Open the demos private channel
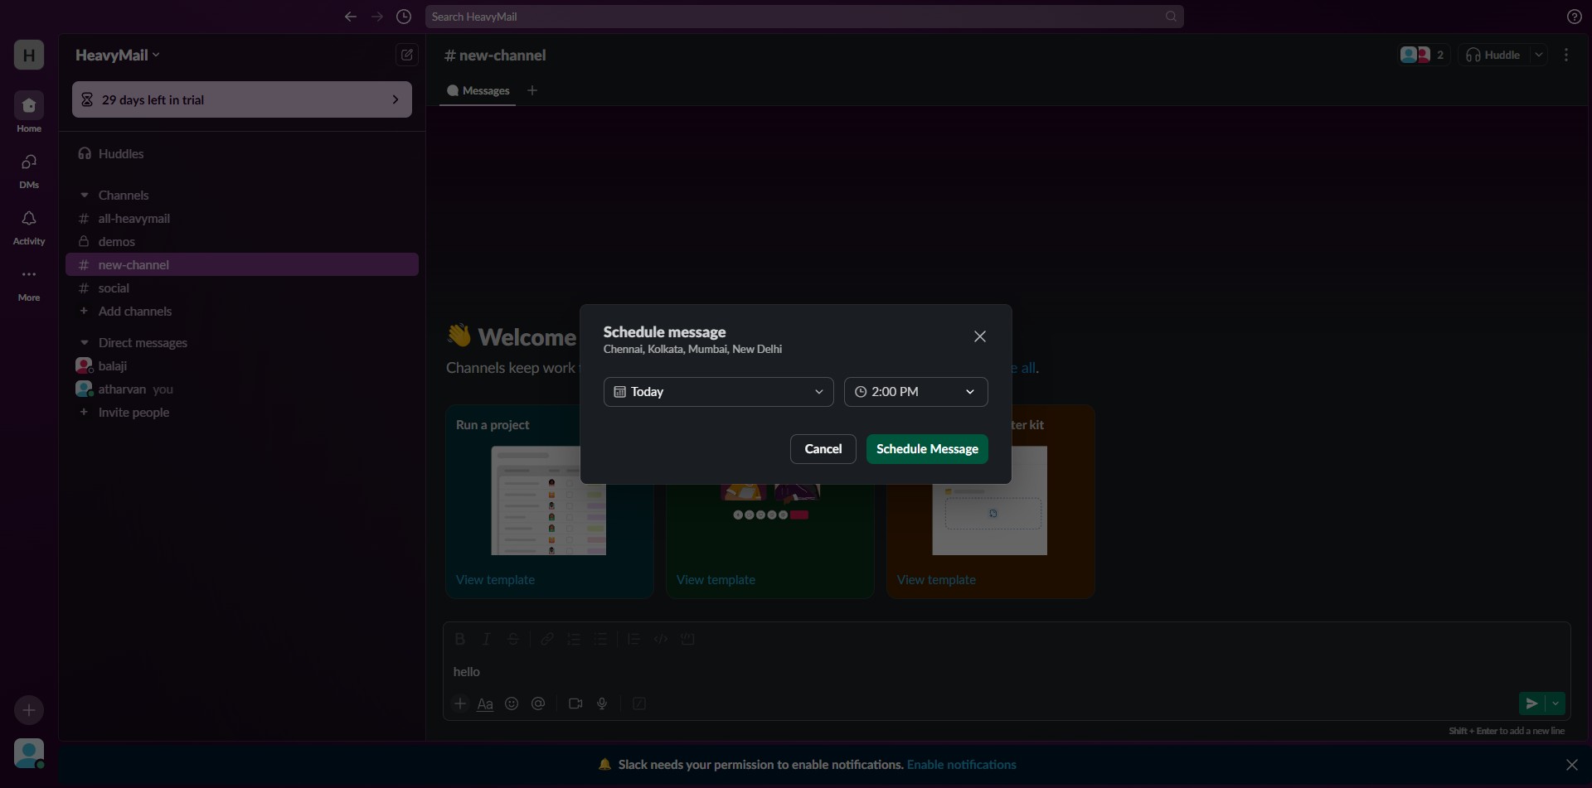Viewport: 1592px width, 788px height. (242, 242)
